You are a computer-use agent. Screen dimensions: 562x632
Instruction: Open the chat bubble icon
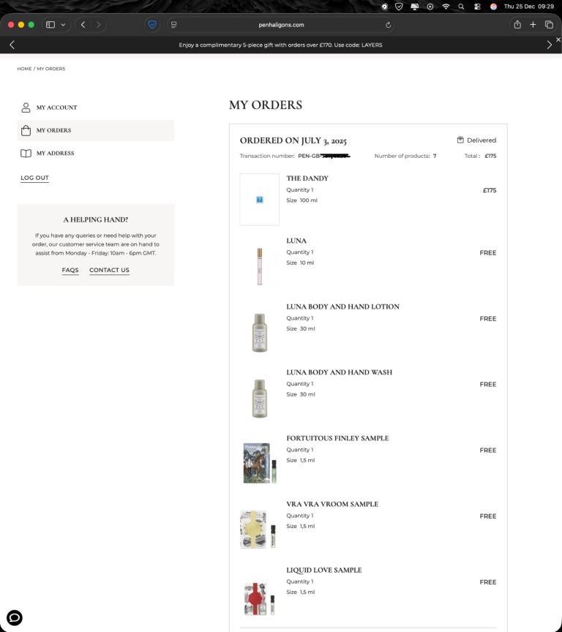coord(14,617)
